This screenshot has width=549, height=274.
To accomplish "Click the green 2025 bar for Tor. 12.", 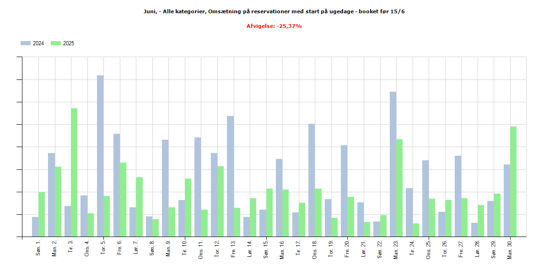I will pos(220,201).
